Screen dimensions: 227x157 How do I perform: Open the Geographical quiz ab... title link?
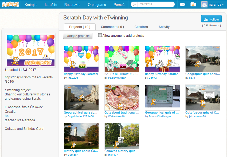point(81,112)
